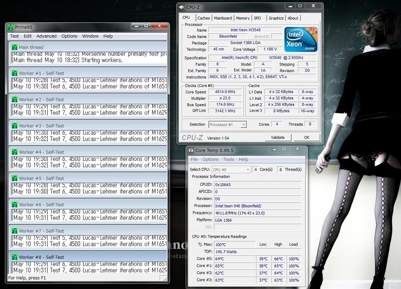The image size is (401, 289).
Task: Click the Worker #6 Self-Test icon
Action: click(14, 205)
